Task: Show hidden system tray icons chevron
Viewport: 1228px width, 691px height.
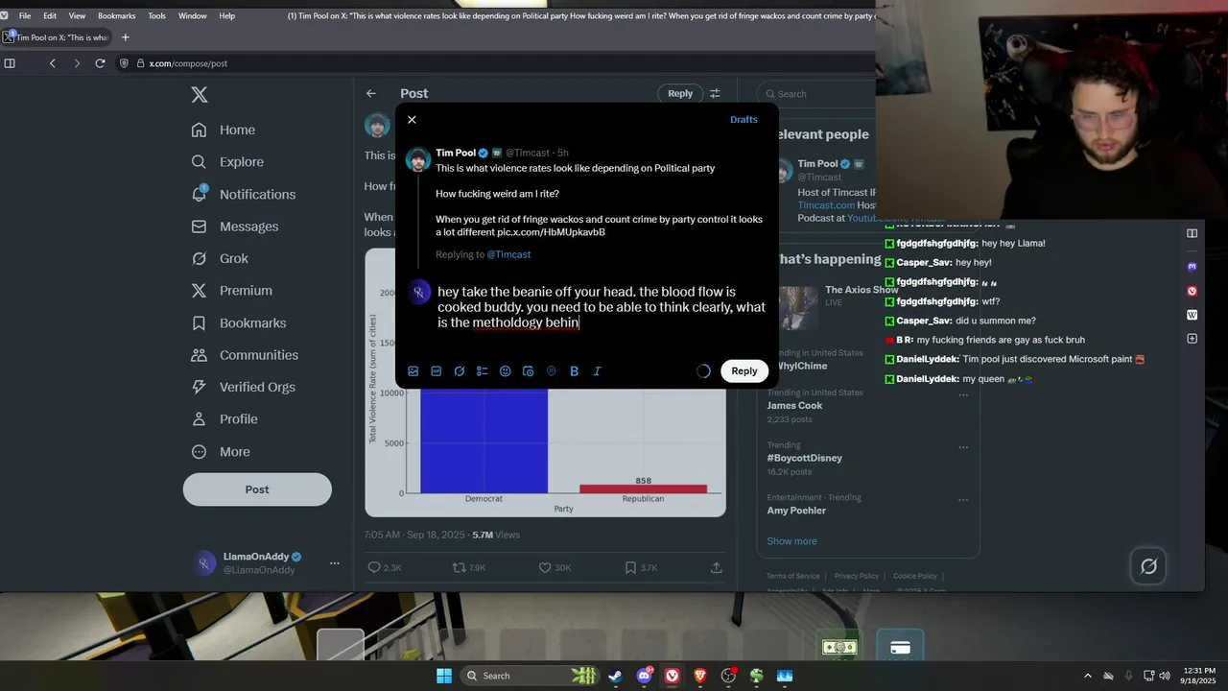Action: tap(1087, 676)
